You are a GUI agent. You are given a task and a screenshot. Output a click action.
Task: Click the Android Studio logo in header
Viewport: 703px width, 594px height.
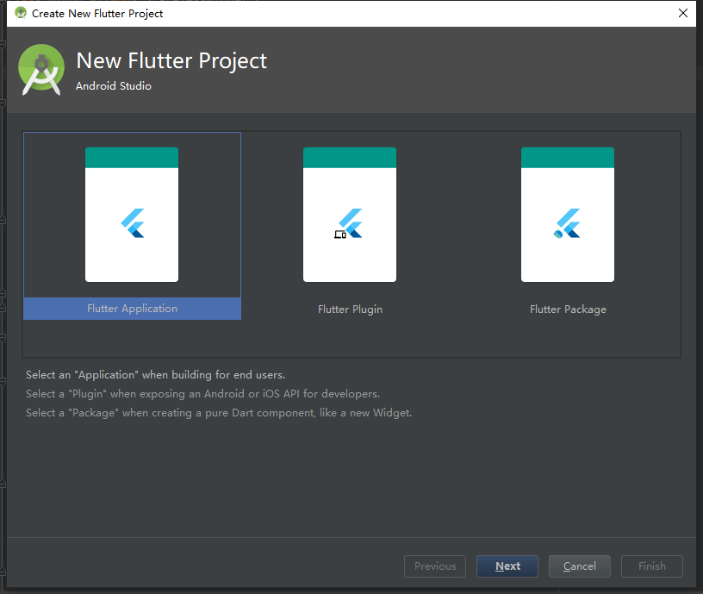41,70
